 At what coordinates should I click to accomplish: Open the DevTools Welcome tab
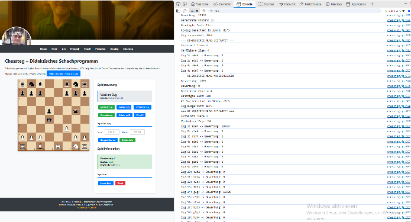[200, 4]
